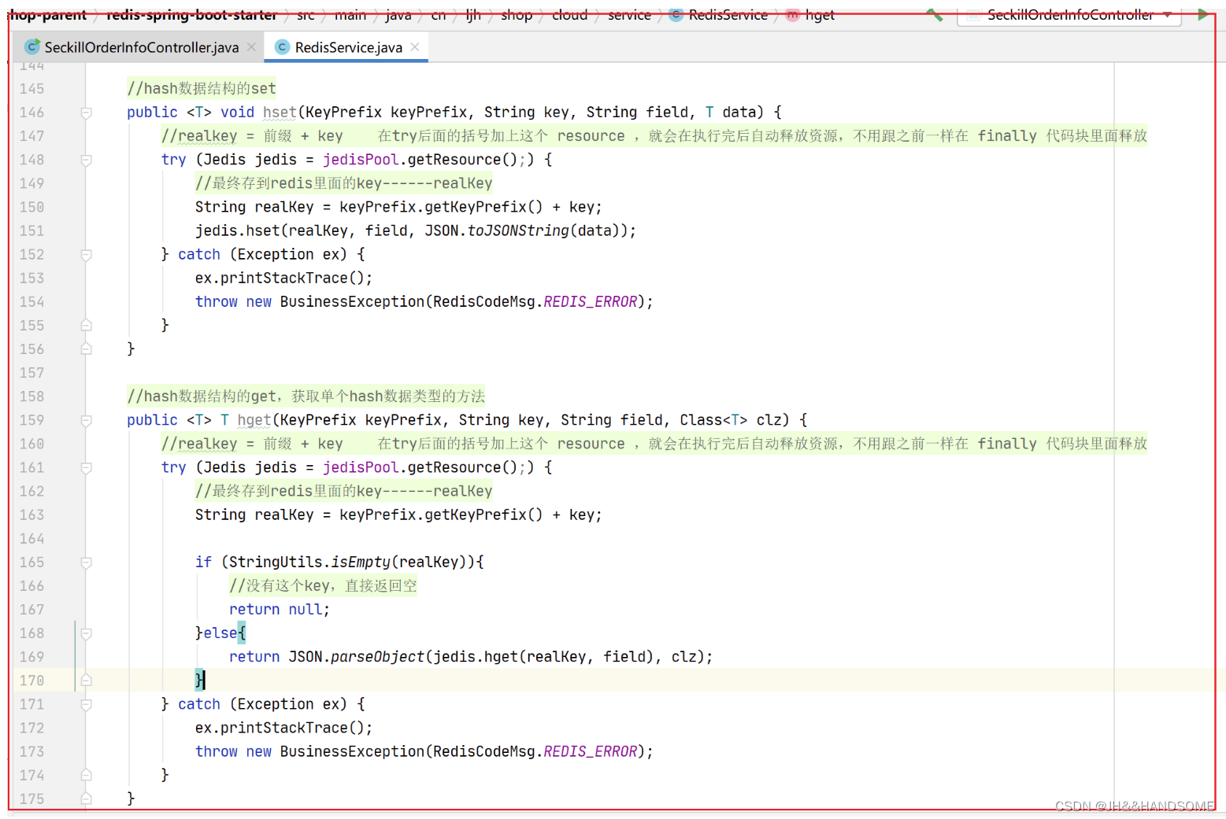Collapse the try block at line 161
This screenshot has height=819, width=1226.
pyautogui.click(x=87, y=467)
